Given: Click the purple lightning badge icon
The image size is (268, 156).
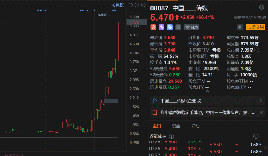Looking at the screenshot, I should coord(162,27).
